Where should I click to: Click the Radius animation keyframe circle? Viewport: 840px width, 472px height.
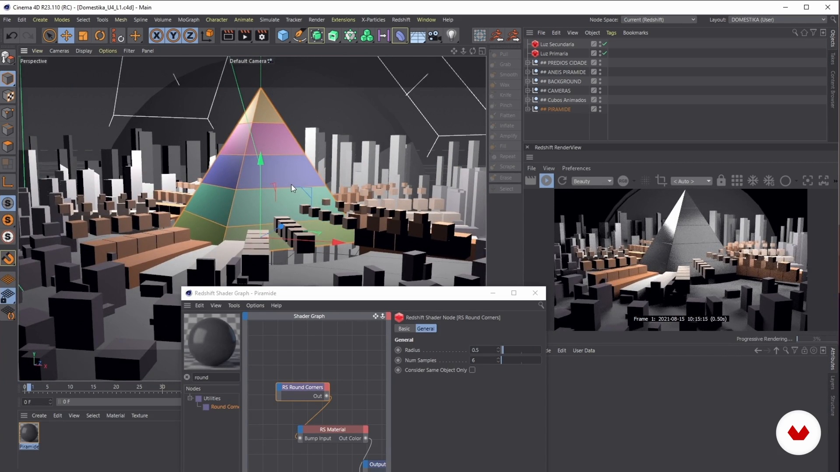pyautogui.click(x=398, y=350)
